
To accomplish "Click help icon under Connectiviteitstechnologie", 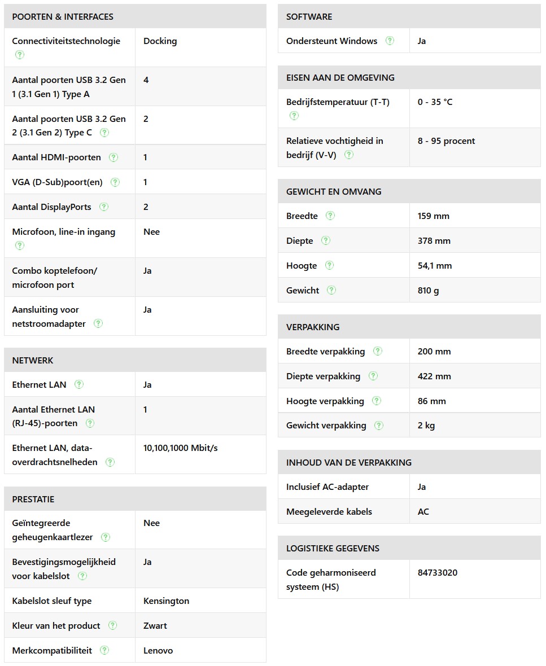I will click(20, 55).
